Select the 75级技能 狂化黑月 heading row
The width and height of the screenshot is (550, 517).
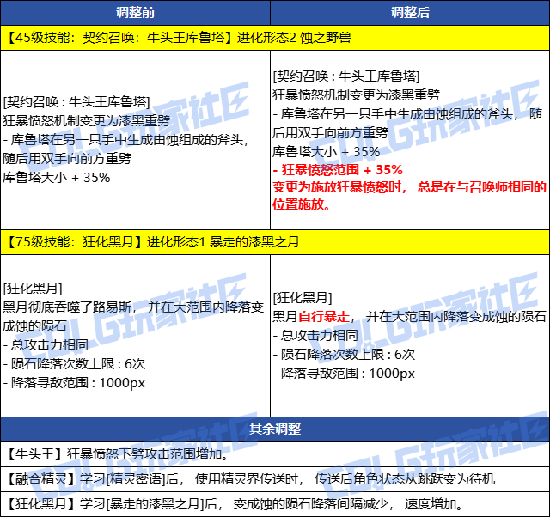pos(275,242)
